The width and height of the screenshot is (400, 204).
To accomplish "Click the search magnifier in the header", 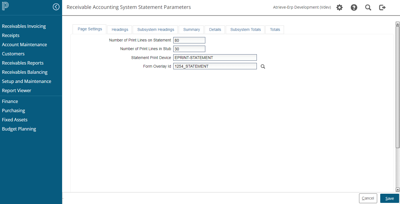I will (368, 8).
